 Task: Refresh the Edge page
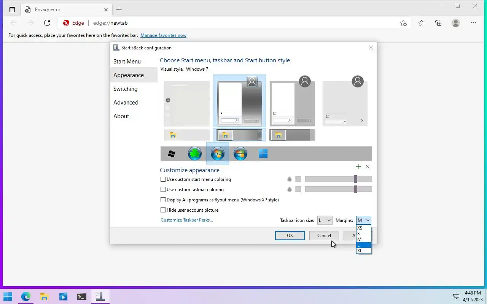coord(47,23)
